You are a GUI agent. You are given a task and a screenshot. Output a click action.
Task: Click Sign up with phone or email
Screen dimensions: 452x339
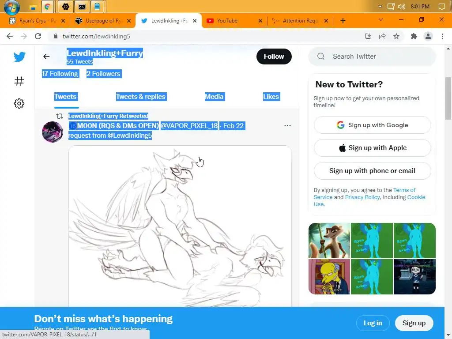tap(372, 171)
